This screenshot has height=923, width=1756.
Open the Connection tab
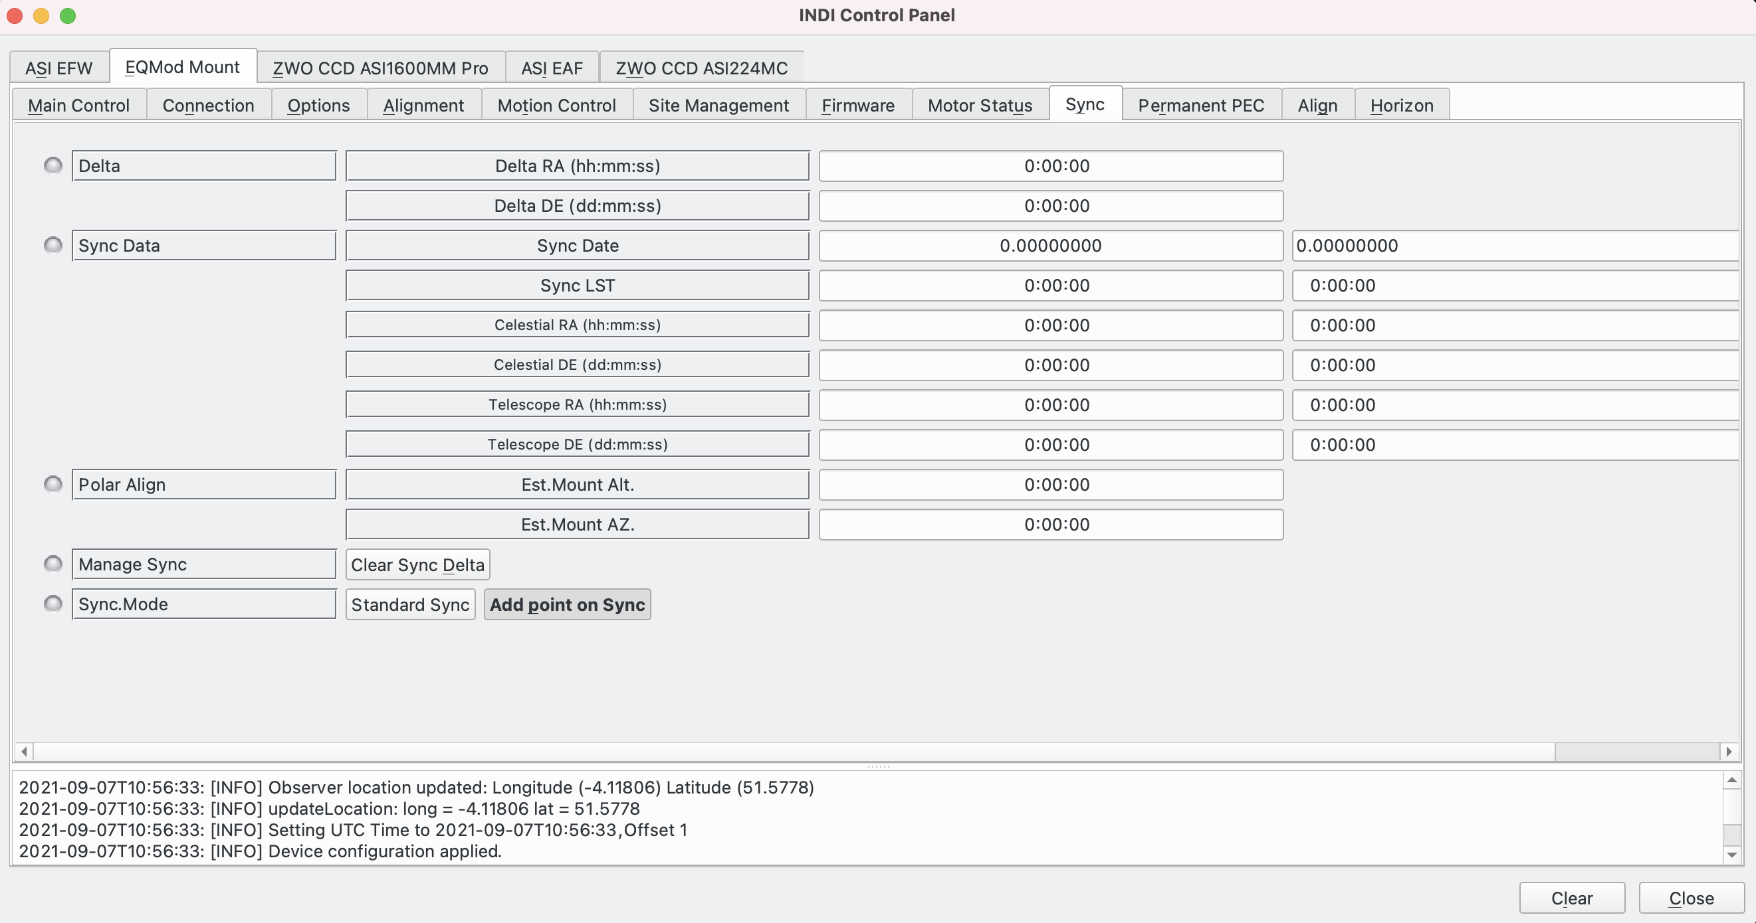209,105
